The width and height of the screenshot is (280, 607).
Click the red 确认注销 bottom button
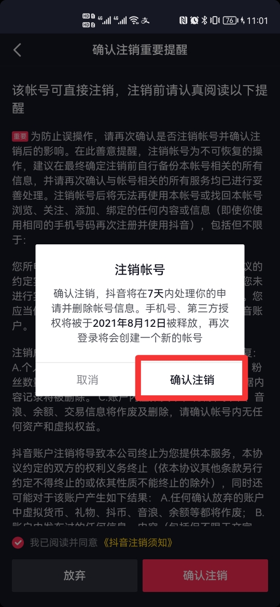coord(205,575)
